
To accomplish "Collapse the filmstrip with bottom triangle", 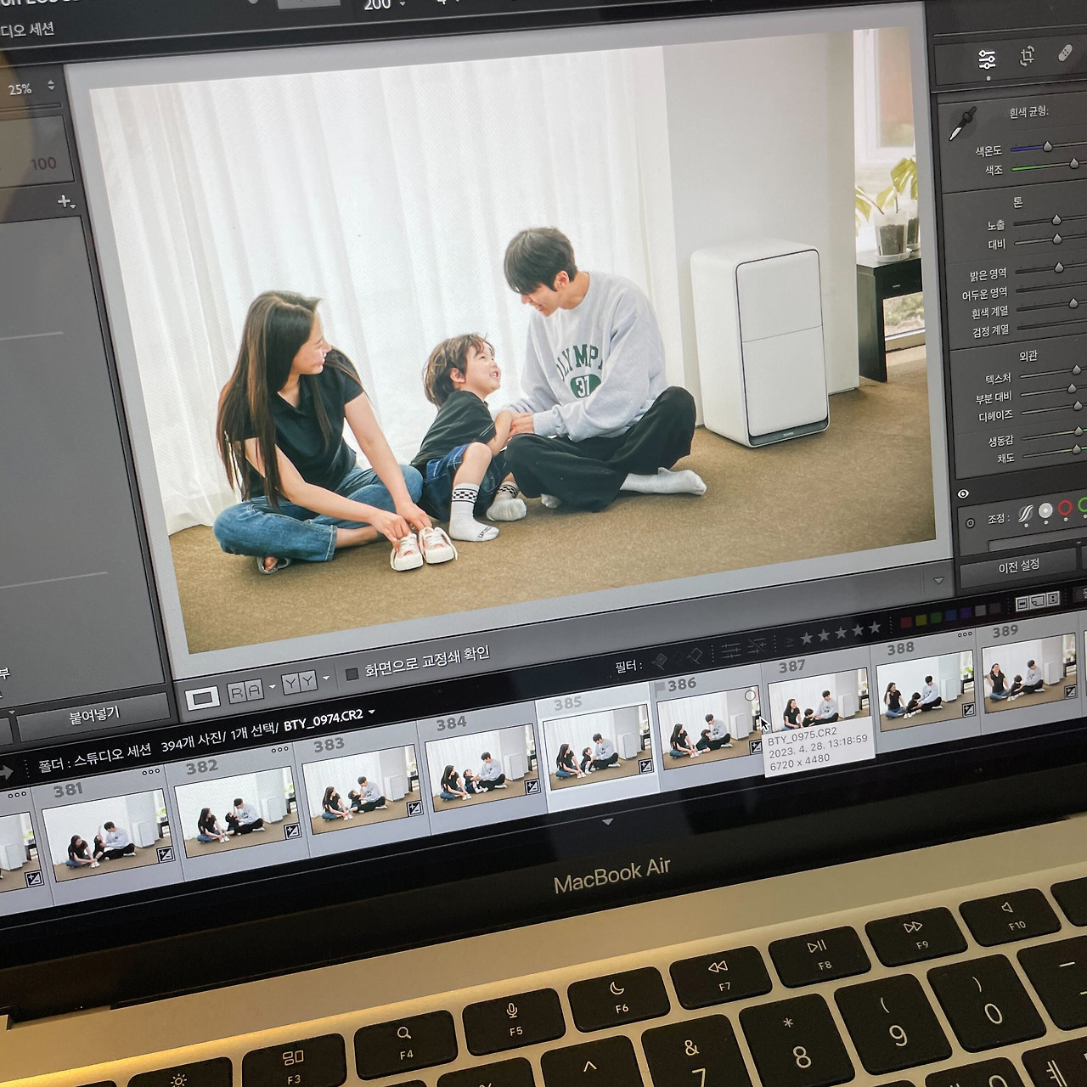I will (x=607, y=822).
